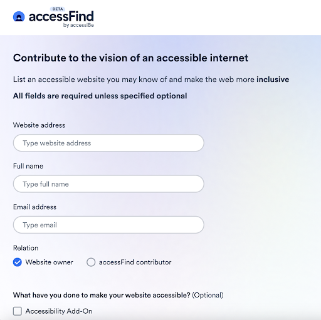This screenshot has width=321, height=320.
Task: Click the 'Email address' field label
Action: [34, 207]
